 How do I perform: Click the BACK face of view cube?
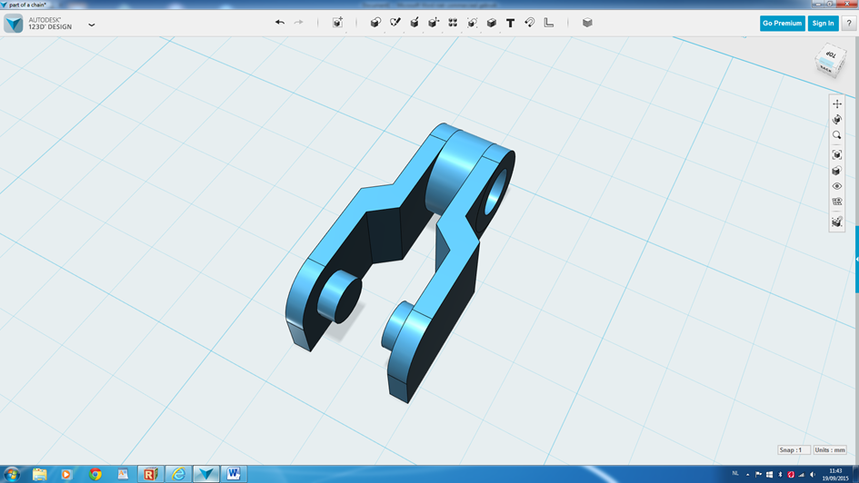(826, 70)
